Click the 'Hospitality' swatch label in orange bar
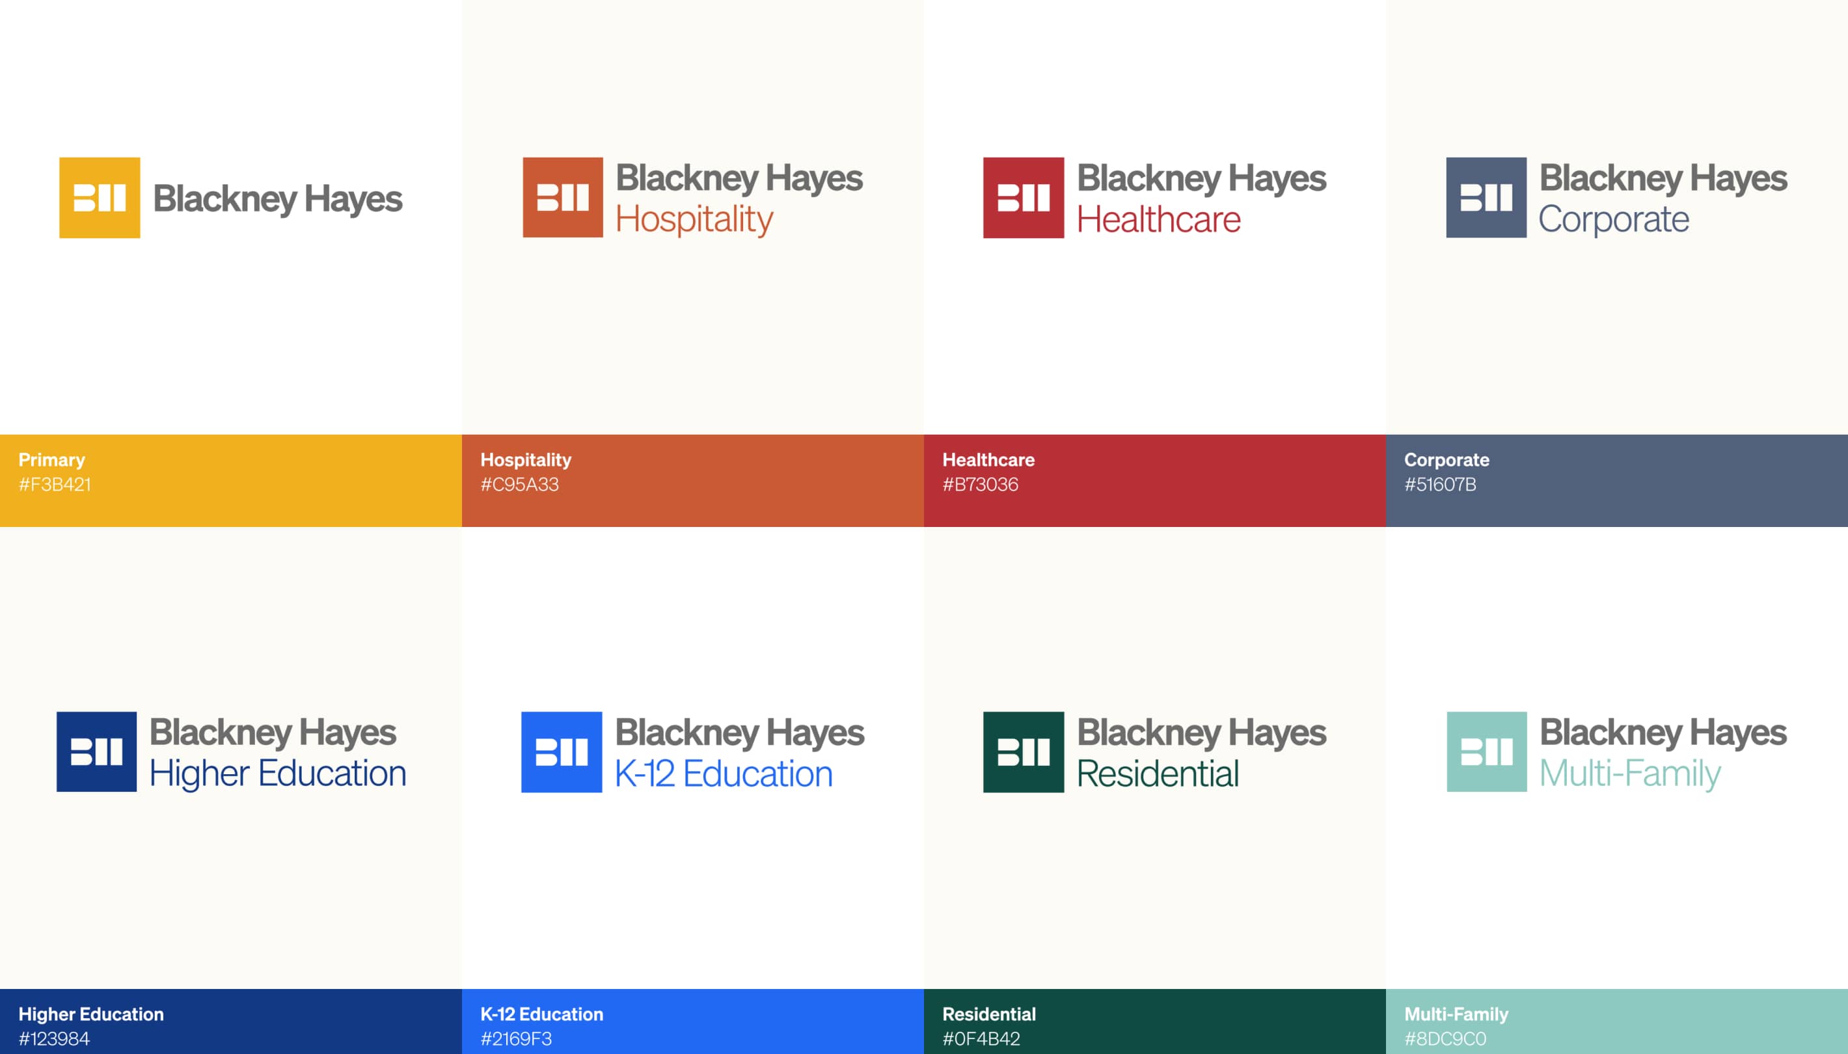Screen dimensions: 1848x1054 [526, 461]
